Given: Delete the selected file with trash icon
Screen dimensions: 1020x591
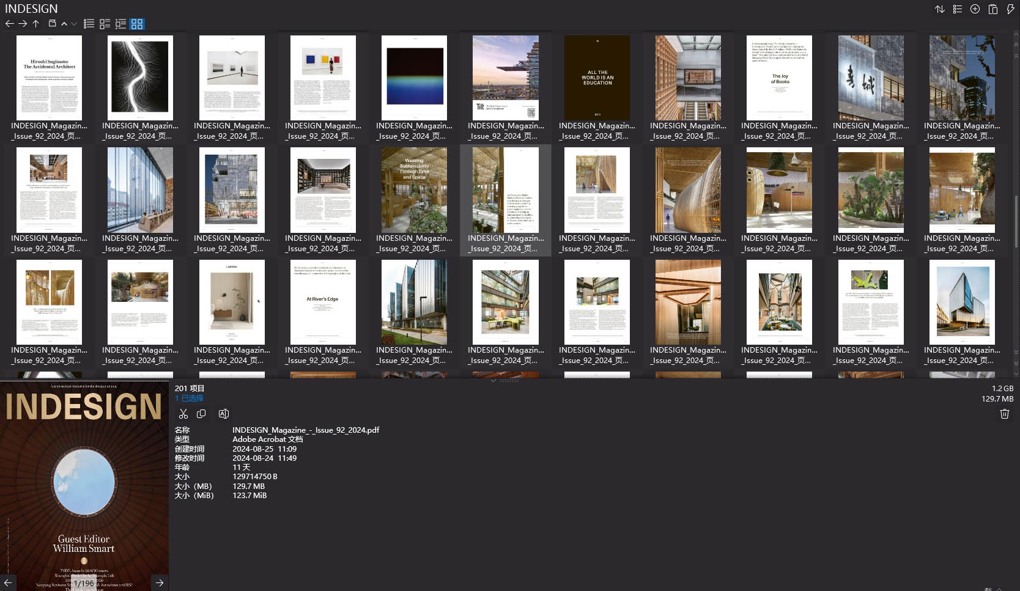Looking at the screenshot, I should 1004,414.
